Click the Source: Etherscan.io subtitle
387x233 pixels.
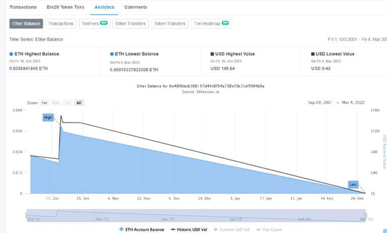201,92
